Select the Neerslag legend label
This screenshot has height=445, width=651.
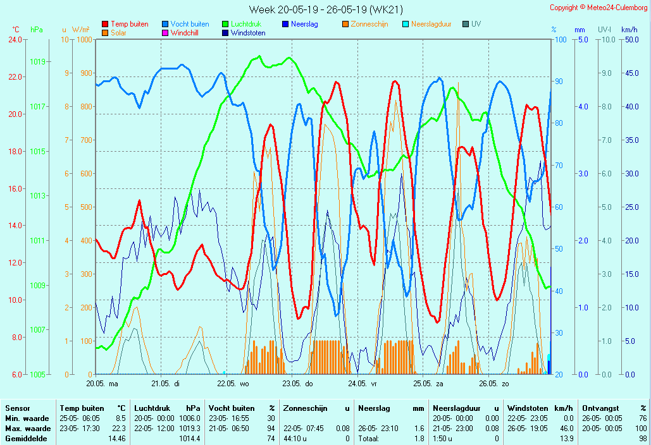(x=304, y=24)
